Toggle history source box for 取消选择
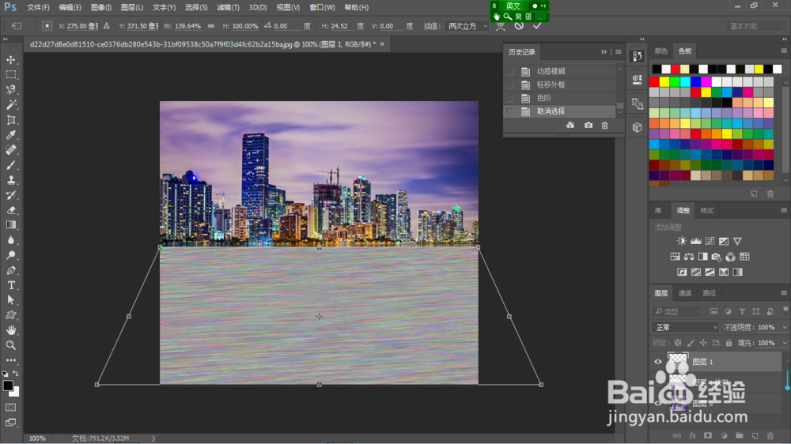The width and height of the screenshot is (791, 444). [510, 111]
